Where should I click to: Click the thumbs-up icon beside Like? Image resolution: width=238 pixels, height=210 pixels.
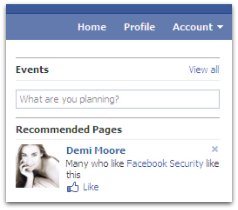pyautogui.click(x=73, y=187)
